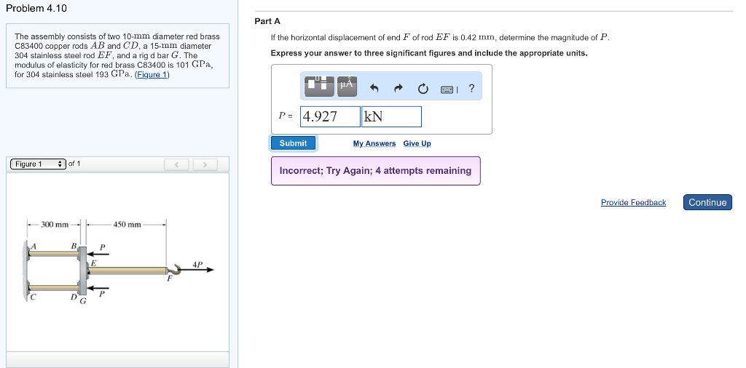Screen dimensions: 746x368
Task: Open the keyboard shortcuts icon
Action: 449,89
